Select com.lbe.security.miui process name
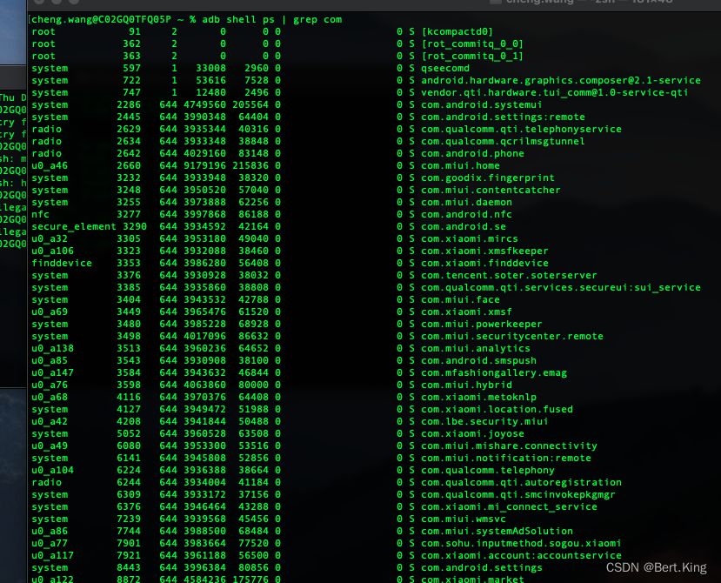The width and height of the screenshot is (721, 583). coord(484,422)
